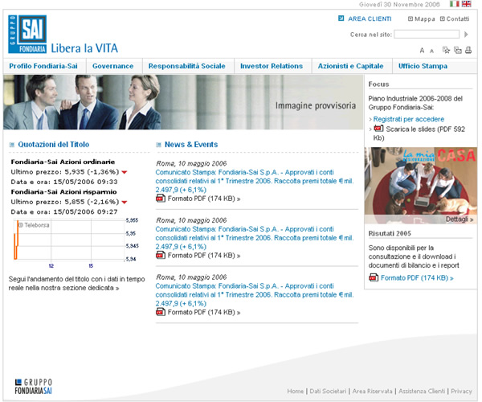Click the PDF icon next to Scarica le slides
This screenshot has height=402, width=482.
pos(378,129)
